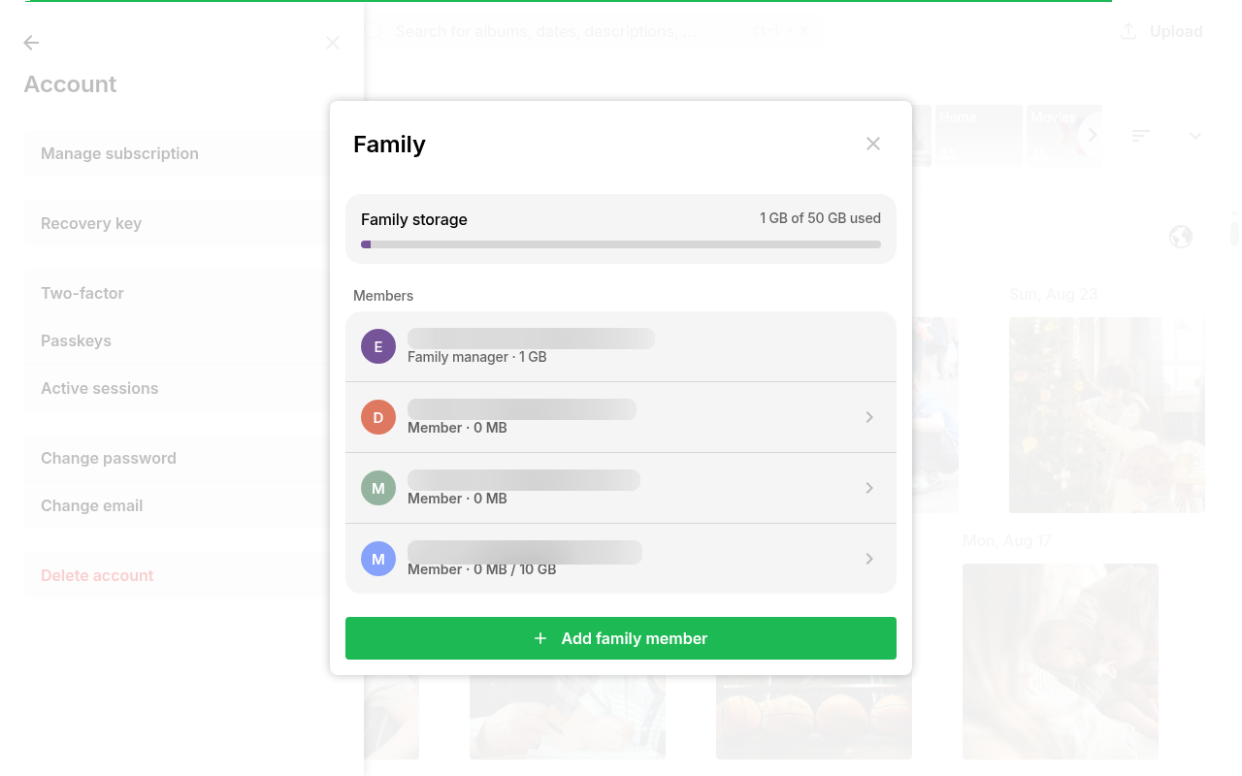Open the dropdown chevron next to sort icon
This screenshot has width=1242, height=776.
tap(1195, 136)
